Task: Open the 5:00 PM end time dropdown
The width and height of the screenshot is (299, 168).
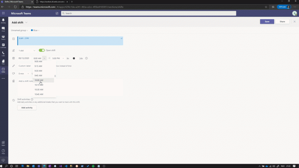Action: tap(58, 58)
